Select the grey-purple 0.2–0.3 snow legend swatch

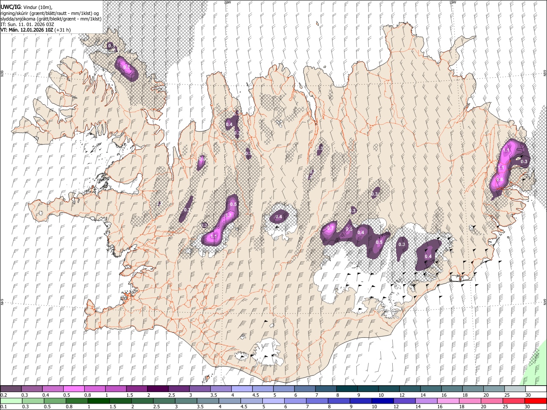[x=11, y=389]
